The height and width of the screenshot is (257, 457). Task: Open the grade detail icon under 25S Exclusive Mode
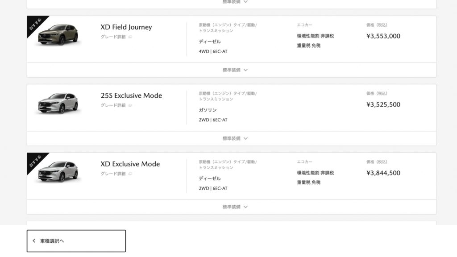(x=130, y=105)
